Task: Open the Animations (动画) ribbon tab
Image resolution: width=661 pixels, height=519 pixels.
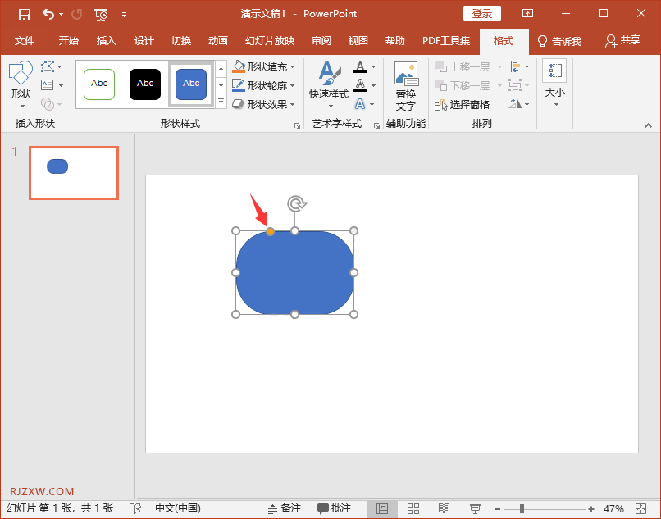Action: (x=218, y=41)
